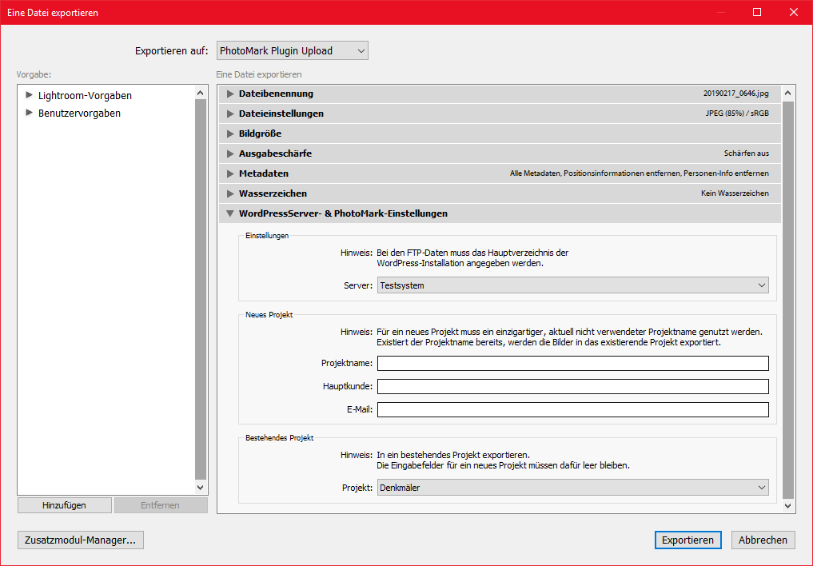The image size is (813, 566).
Task: Click into the E-Mail field
Action: tap(572, 410)
